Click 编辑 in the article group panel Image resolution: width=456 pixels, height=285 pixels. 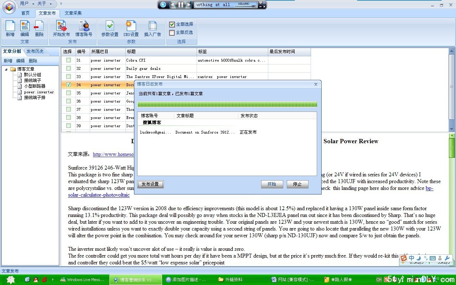pos(20,61)
